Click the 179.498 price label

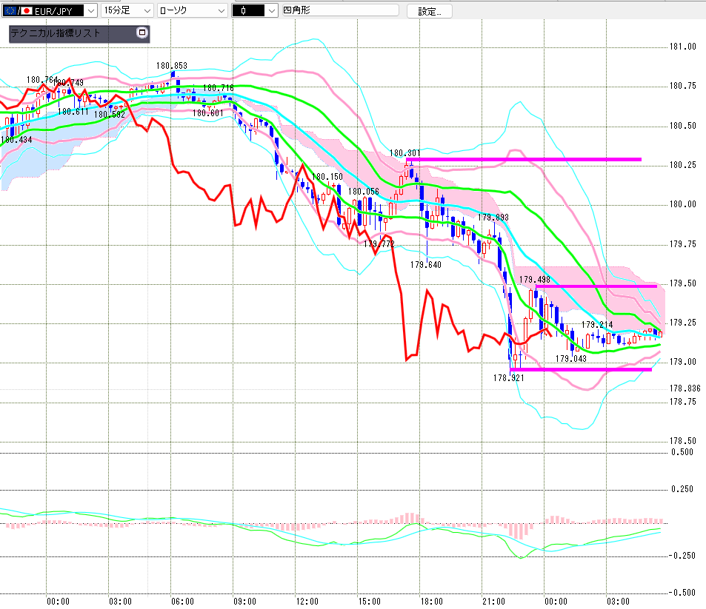(535, 279)
